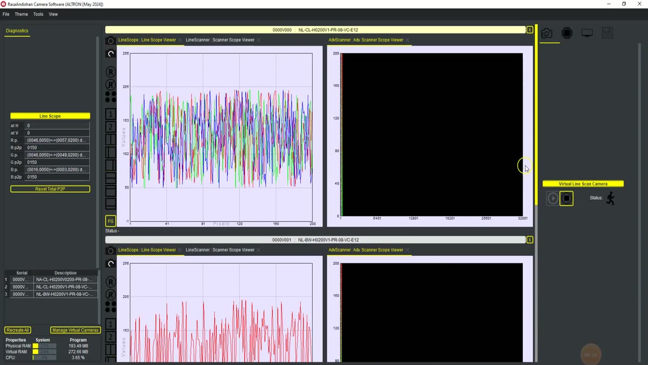Toggle the FG button in top viewer

(111, 221)
